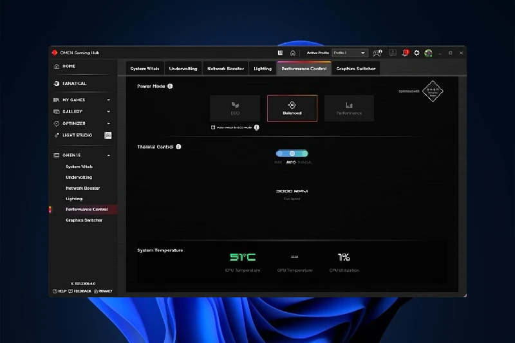
Task: Click the Thermal Control info icon
Action: pyautogui.click(x=178, y=147)
